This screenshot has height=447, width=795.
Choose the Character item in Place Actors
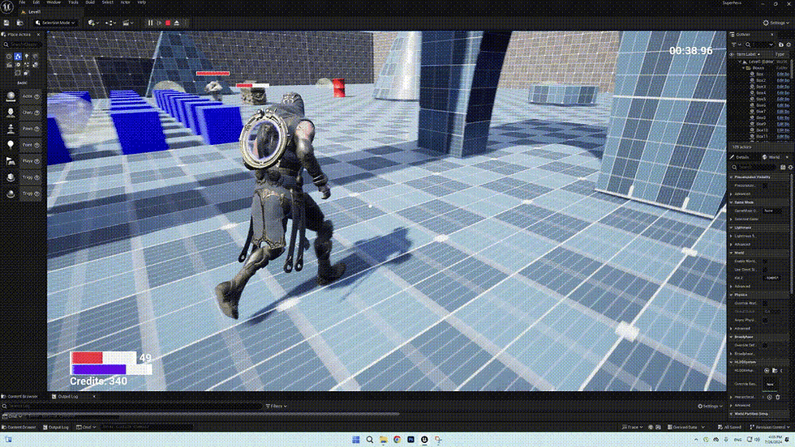pos(23,113)
